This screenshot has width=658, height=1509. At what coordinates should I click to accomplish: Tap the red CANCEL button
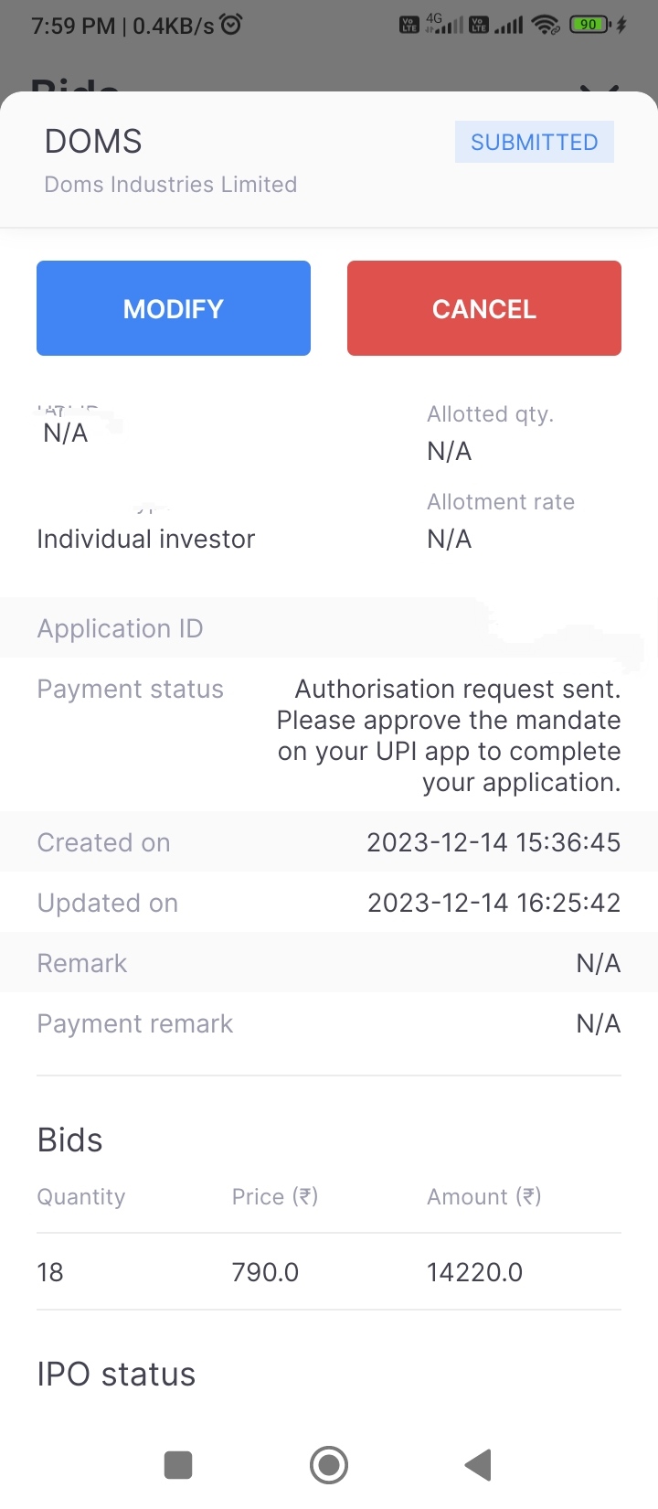click(484, 308)
